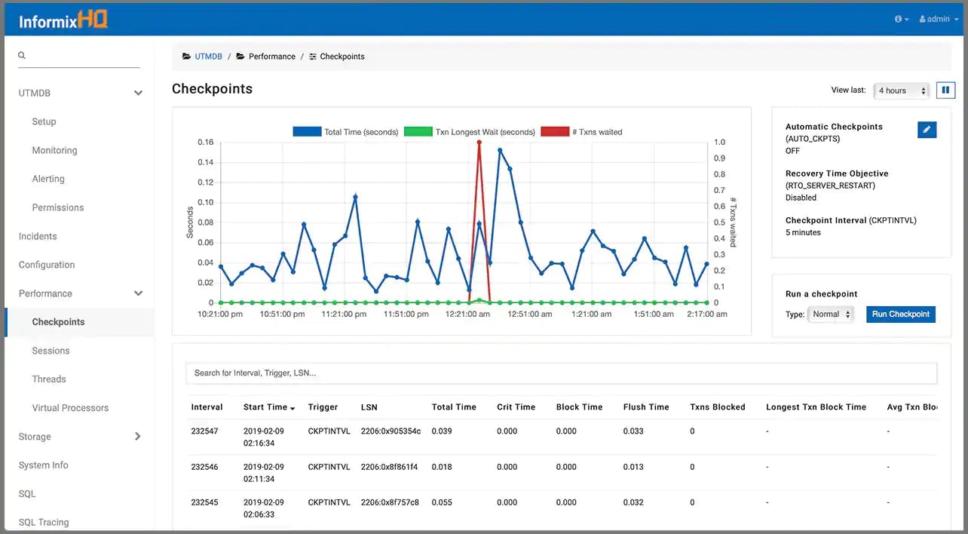The image size is (968, 534).
Task: Click the UTMDB folder icon in the breadcrumb
Action: click(185, 56)
